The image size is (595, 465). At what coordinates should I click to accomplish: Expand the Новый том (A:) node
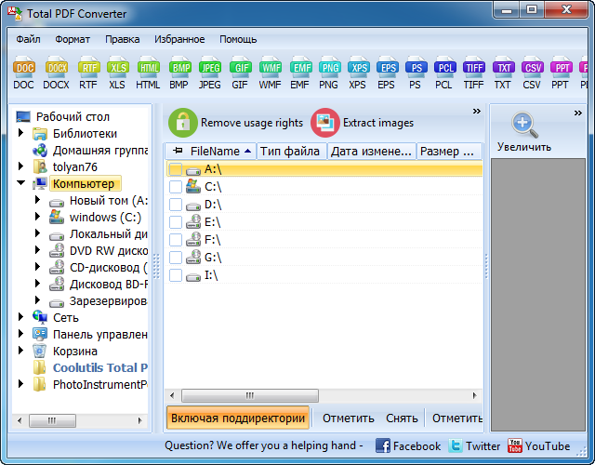coord(37,200)
